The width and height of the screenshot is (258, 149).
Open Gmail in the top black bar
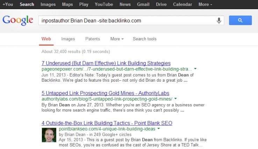tap(143, 5)
